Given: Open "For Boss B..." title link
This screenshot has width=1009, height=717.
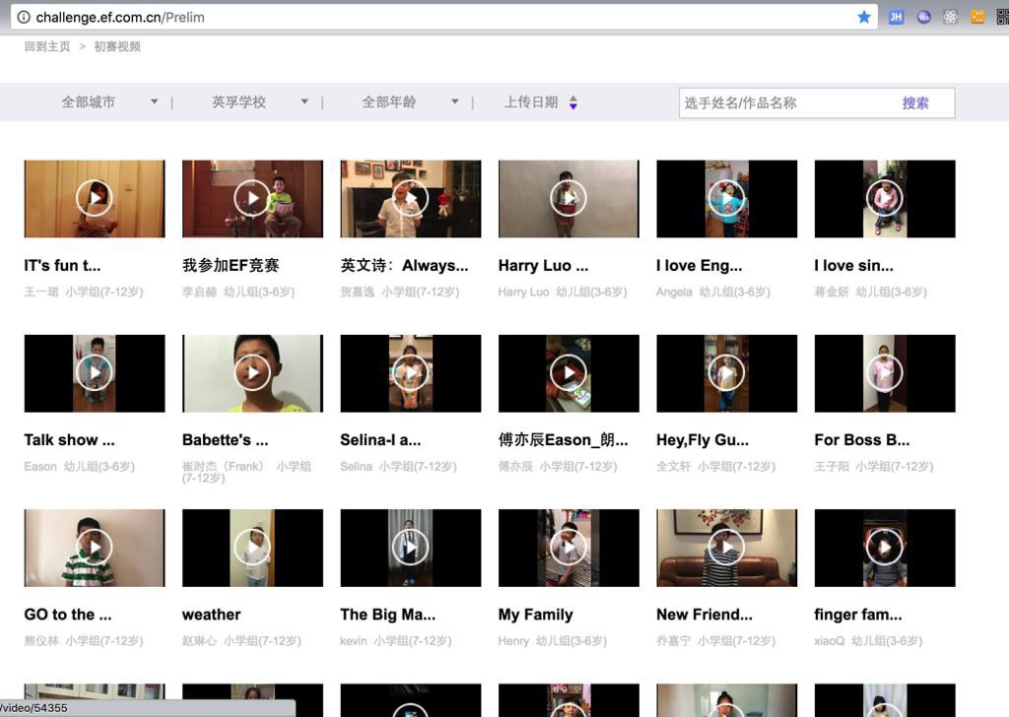Looking at the screenshot, I should tap(861, 440).
